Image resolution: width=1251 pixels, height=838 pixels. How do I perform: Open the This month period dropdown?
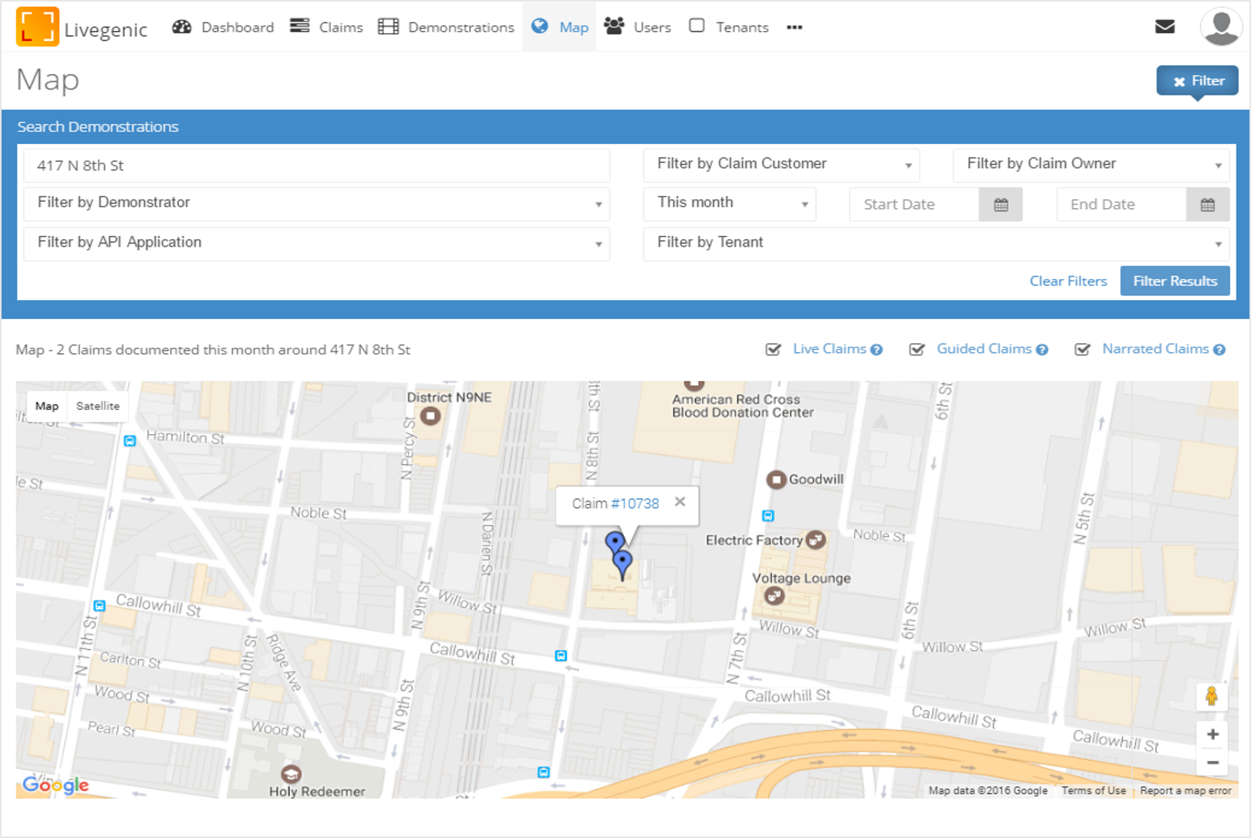pyautogui.click(x=730, y=204)
